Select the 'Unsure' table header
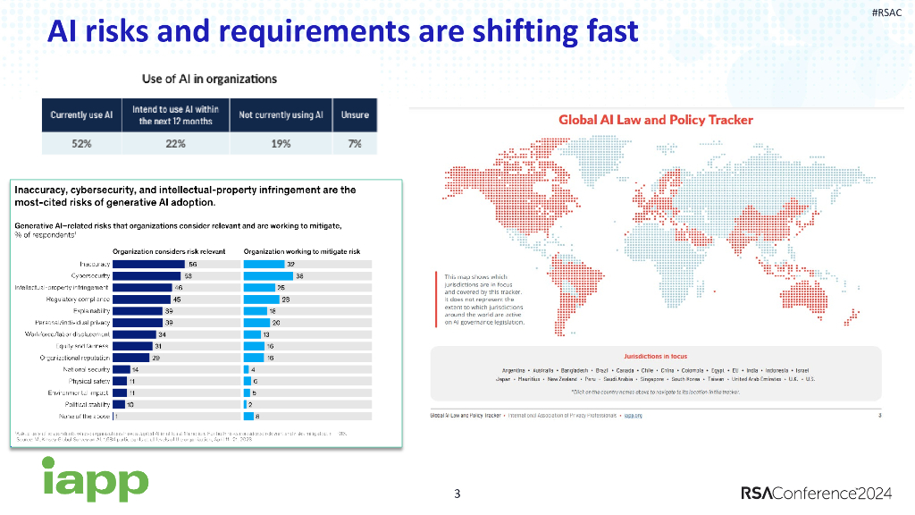915x515 pixels. [x=355, y=115]
